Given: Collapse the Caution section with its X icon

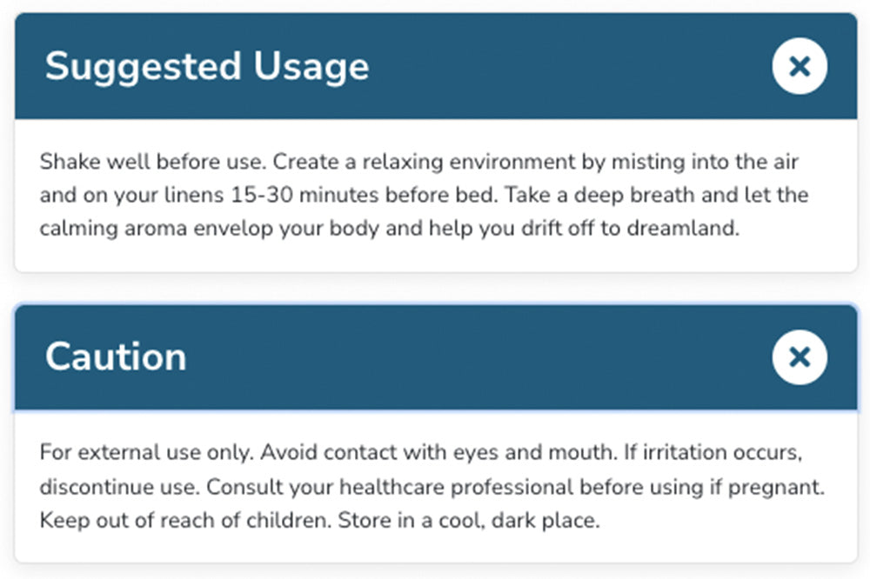Looking at the screenshot, I should coord(799,356).
